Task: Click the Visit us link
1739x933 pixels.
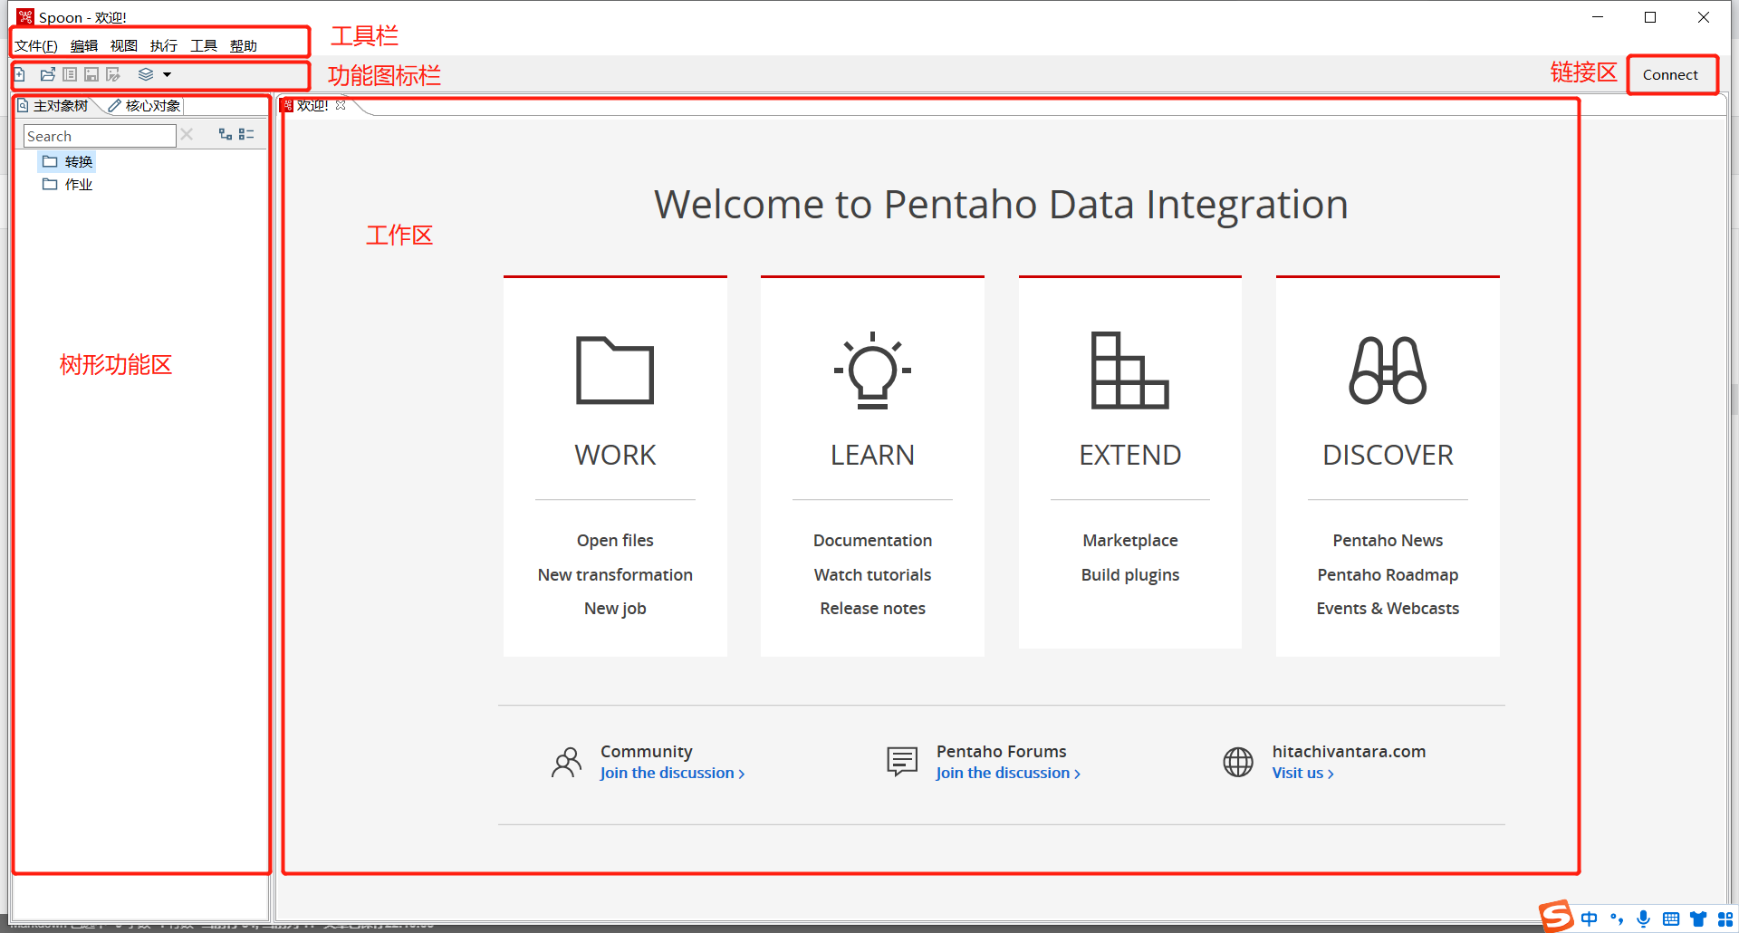Action: (1302, 774)
